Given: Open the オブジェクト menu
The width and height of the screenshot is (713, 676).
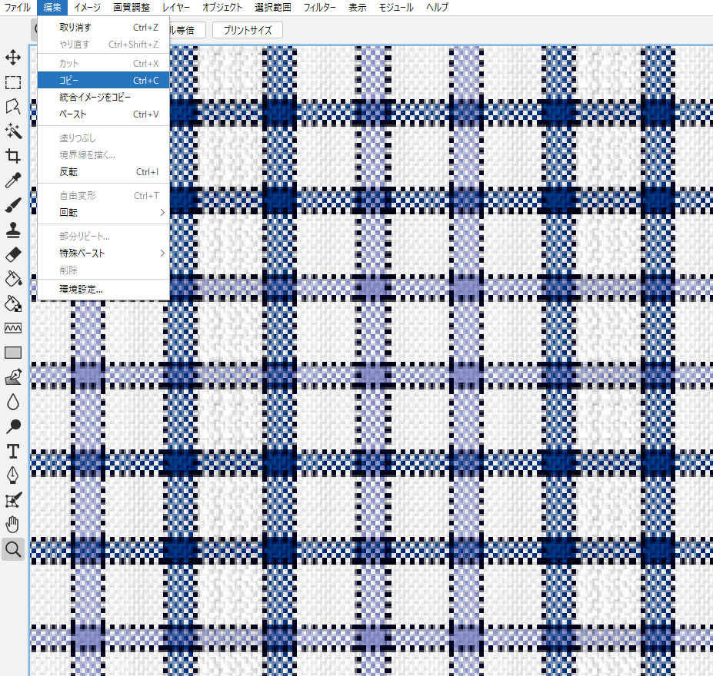Looking at the screenshot, I should (x=222, y=7).
